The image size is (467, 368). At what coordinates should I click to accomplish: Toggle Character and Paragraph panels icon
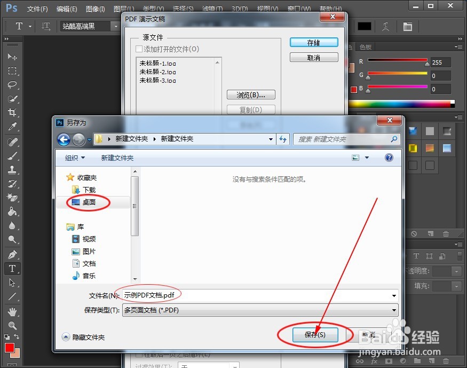pos(407,27)
